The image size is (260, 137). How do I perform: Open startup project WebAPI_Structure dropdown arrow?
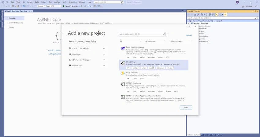tap(80, 6)
